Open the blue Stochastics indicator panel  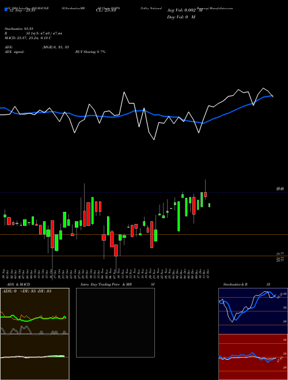(253, 311)
